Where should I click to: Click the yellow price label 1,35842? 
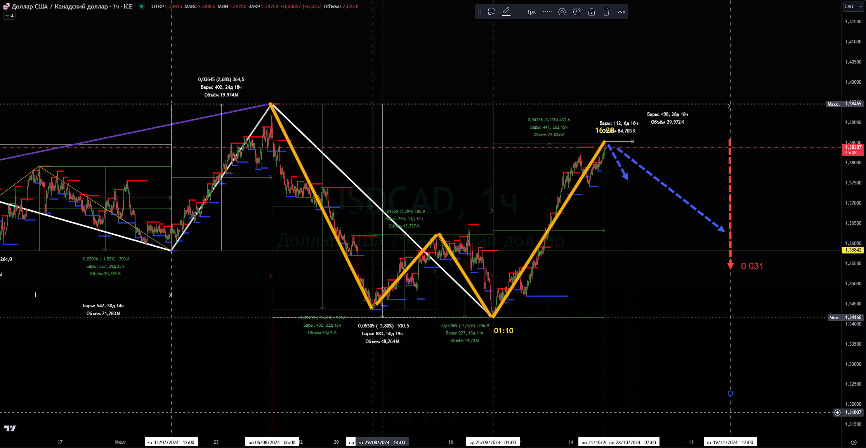point(853,250)
